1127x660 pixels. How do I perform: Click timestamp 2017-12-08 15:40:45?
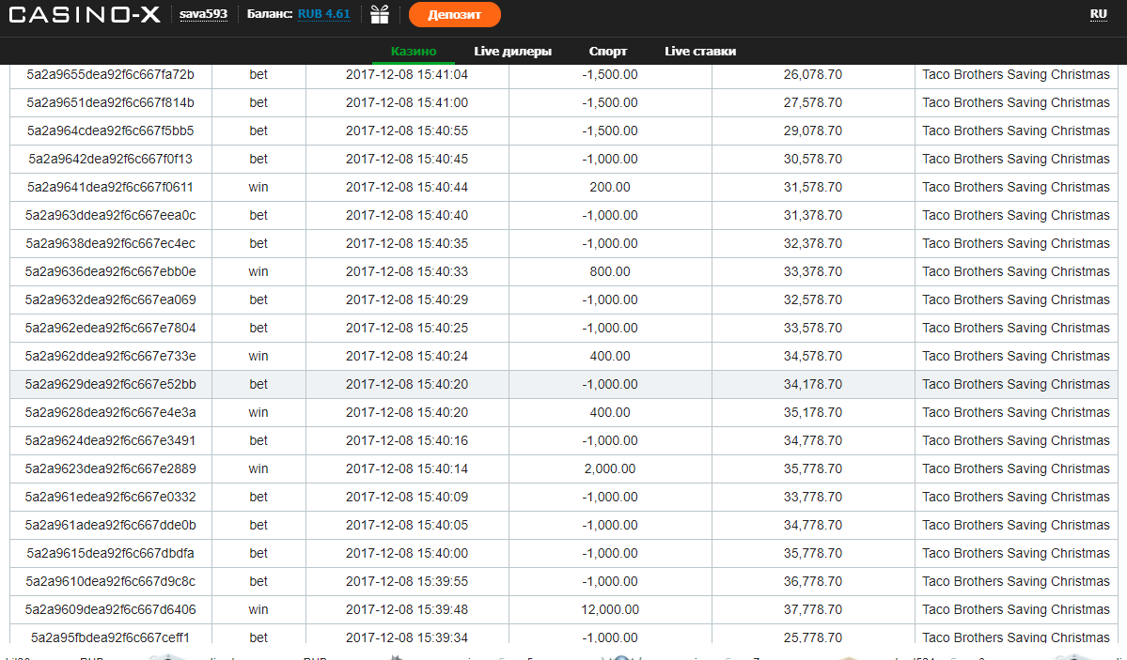pos(407,159)
